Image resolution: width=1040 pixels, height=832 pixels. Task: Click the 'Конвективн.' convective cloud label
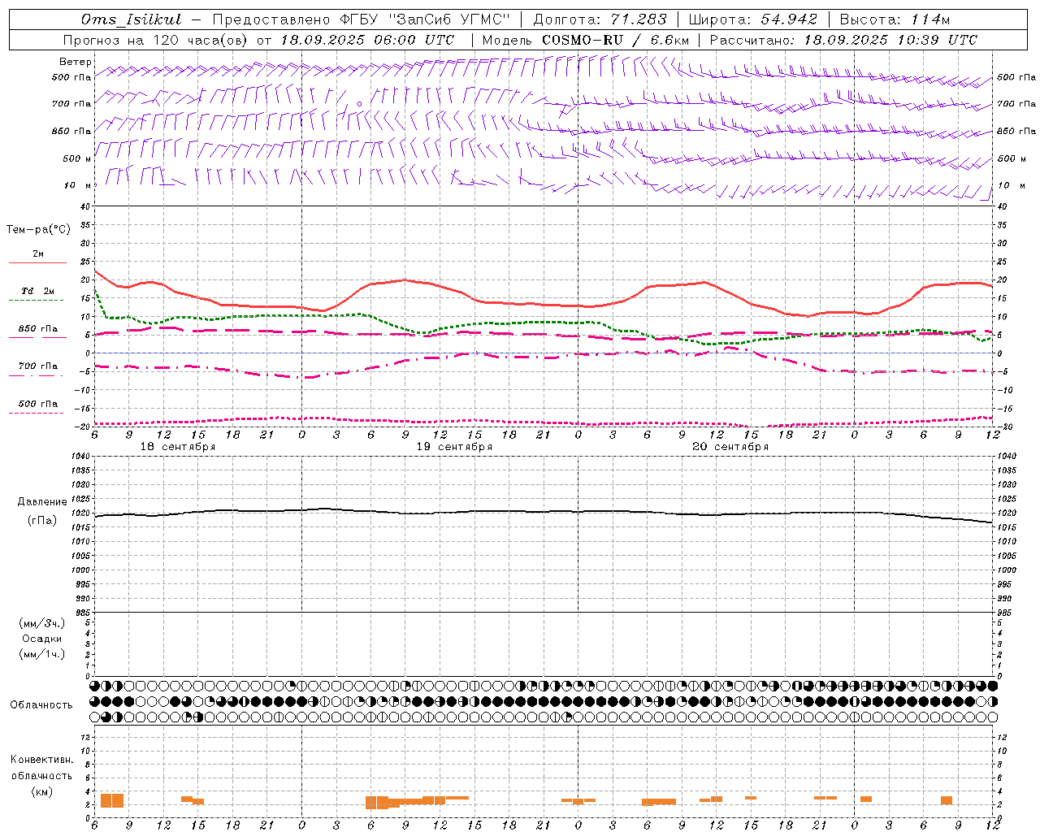tap(41, 760)
